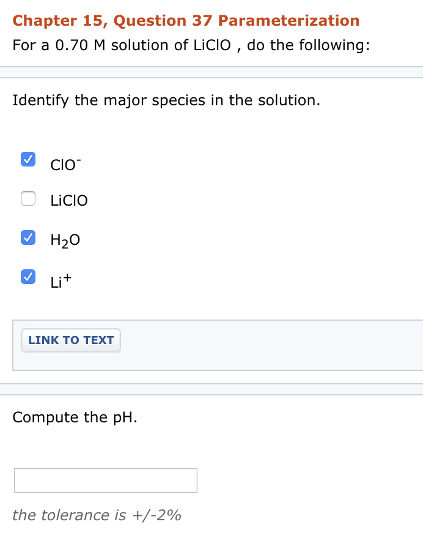Image resolution: width=423 pixels, height=557 pixels.
Task: Click inside the pH answer box
Action: (x=105, y=480)
